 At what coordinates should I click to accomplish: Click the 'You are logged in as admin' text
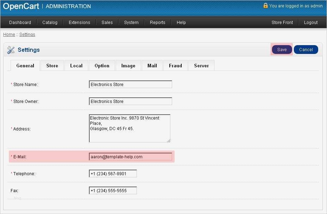coord(296,6)
